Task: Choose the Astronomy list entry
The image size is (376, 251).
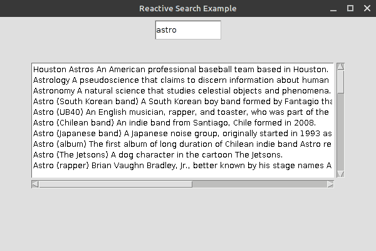Action: (180, 91)
